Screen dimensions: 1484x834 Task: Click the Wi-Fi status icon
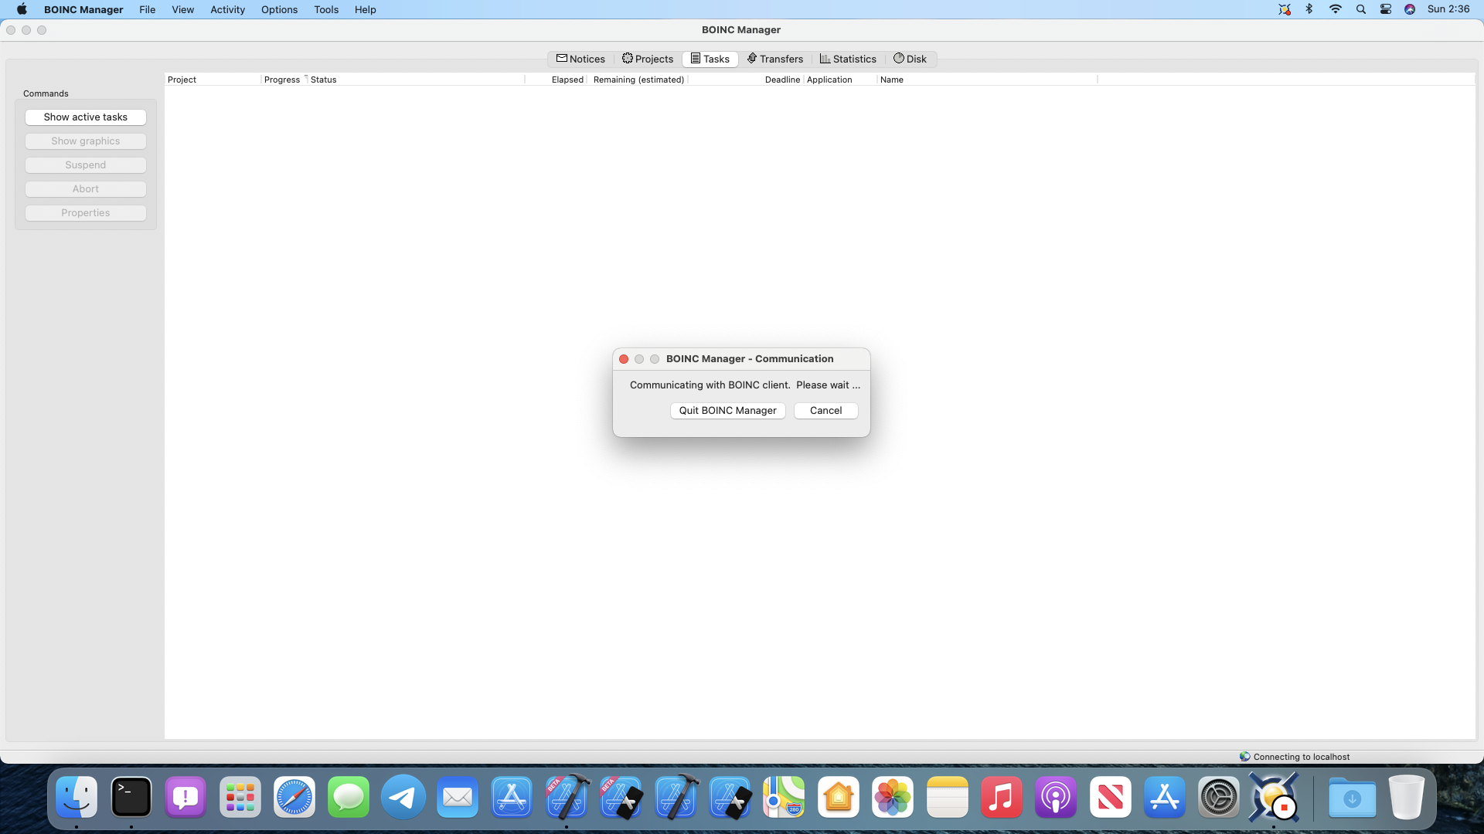(1335, 9)
